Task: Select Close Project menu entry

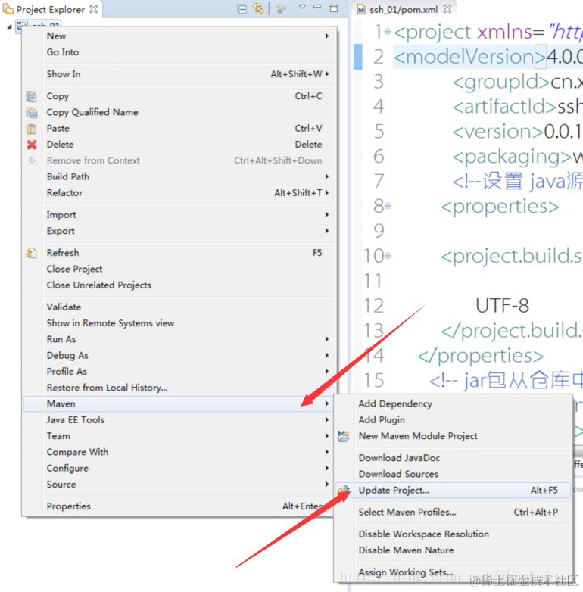Action: click(x=179, y=269)
